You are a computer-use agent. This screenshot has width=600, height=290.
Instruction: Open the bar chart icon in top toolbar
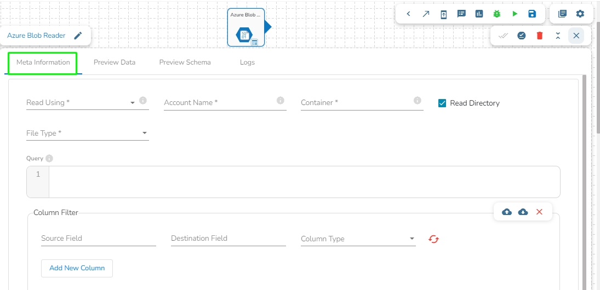(479, 14)
